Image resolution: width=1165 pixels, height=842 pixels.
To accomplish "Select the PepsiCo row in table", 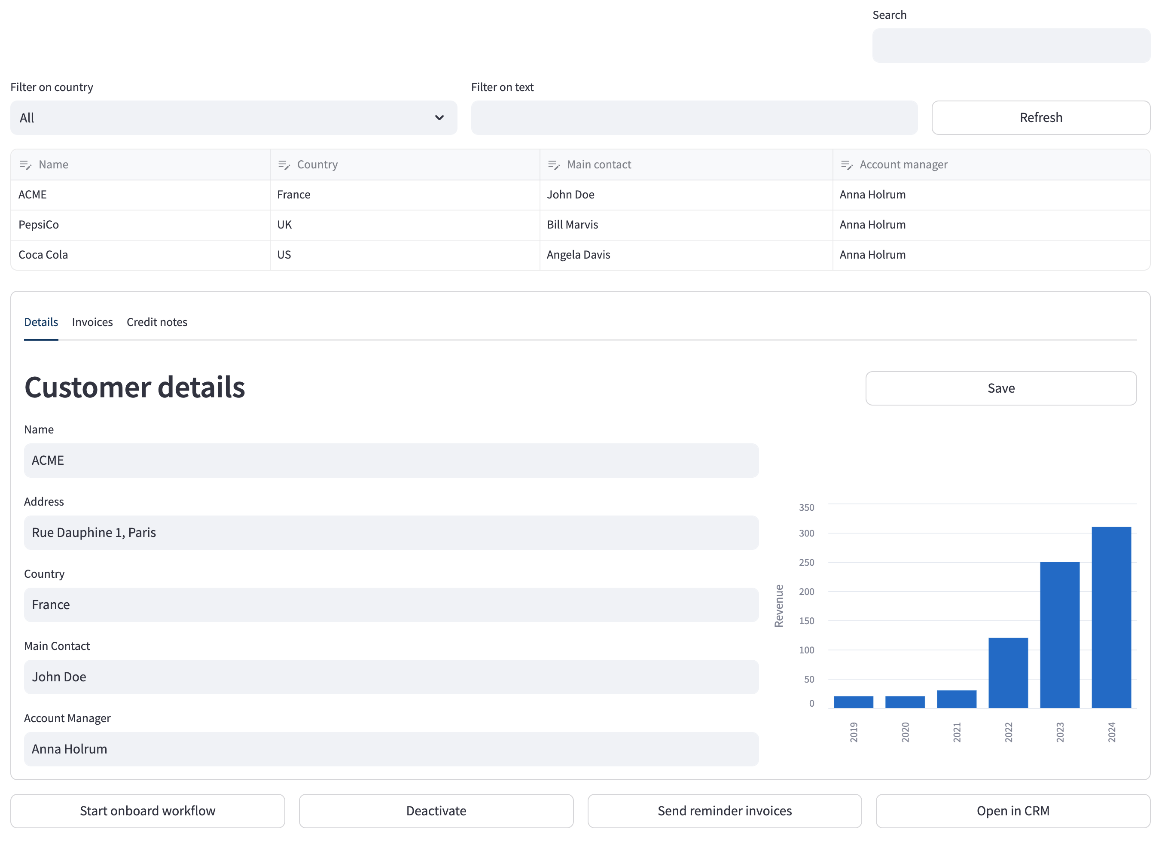I will coord(580,225).
